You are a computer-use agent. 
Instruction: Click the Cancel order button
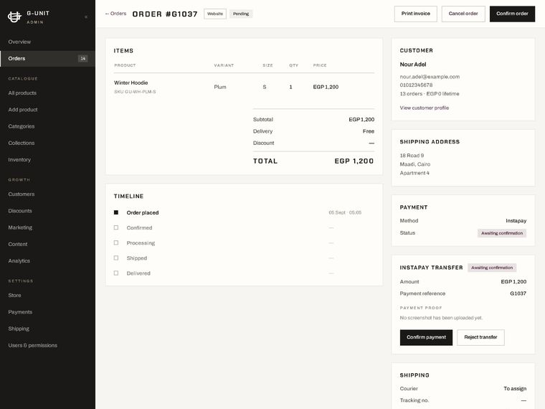pyautogui.click(x=463, y=14)
